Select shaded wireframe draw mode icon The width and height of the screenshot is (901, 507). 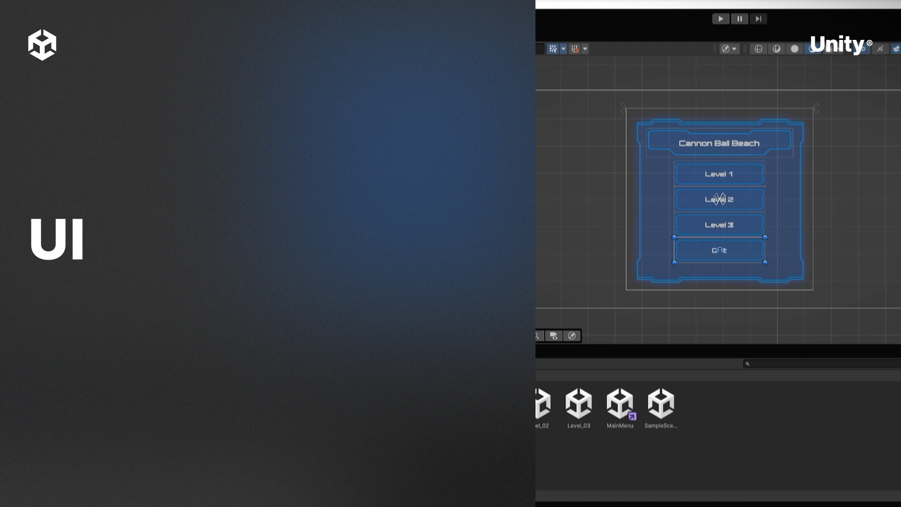tap(777, 49)
